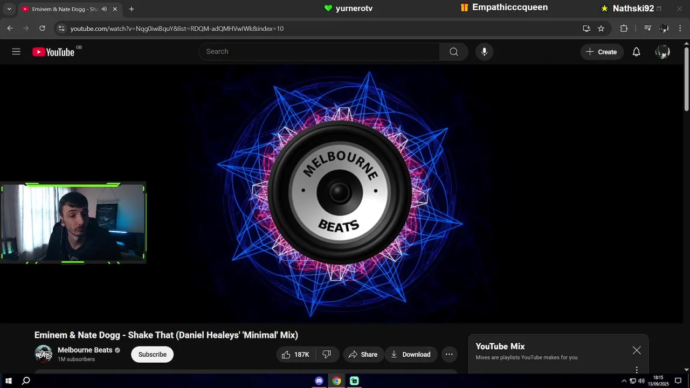Open Melbourne Beats channel name link
The width and height of the screenshot is (690, 388).
85,350
